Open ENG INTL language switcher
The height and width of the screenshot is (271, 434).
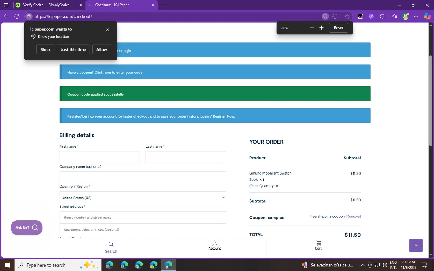[x=393, y=265]
